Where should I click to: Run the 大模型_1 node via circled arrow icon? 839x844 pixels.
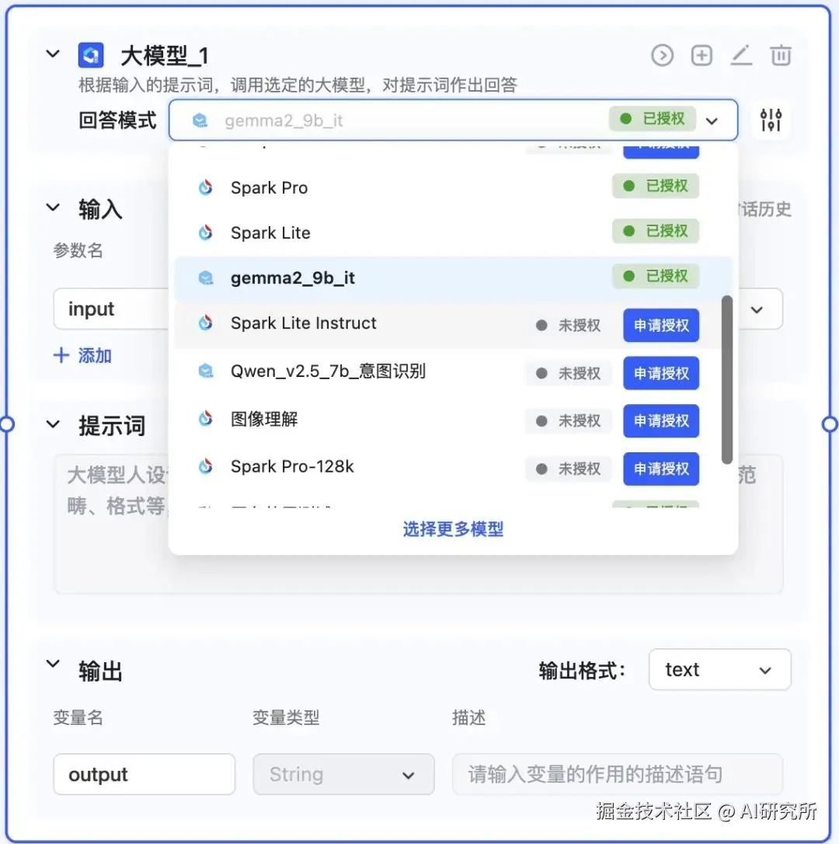click(662, 54)
